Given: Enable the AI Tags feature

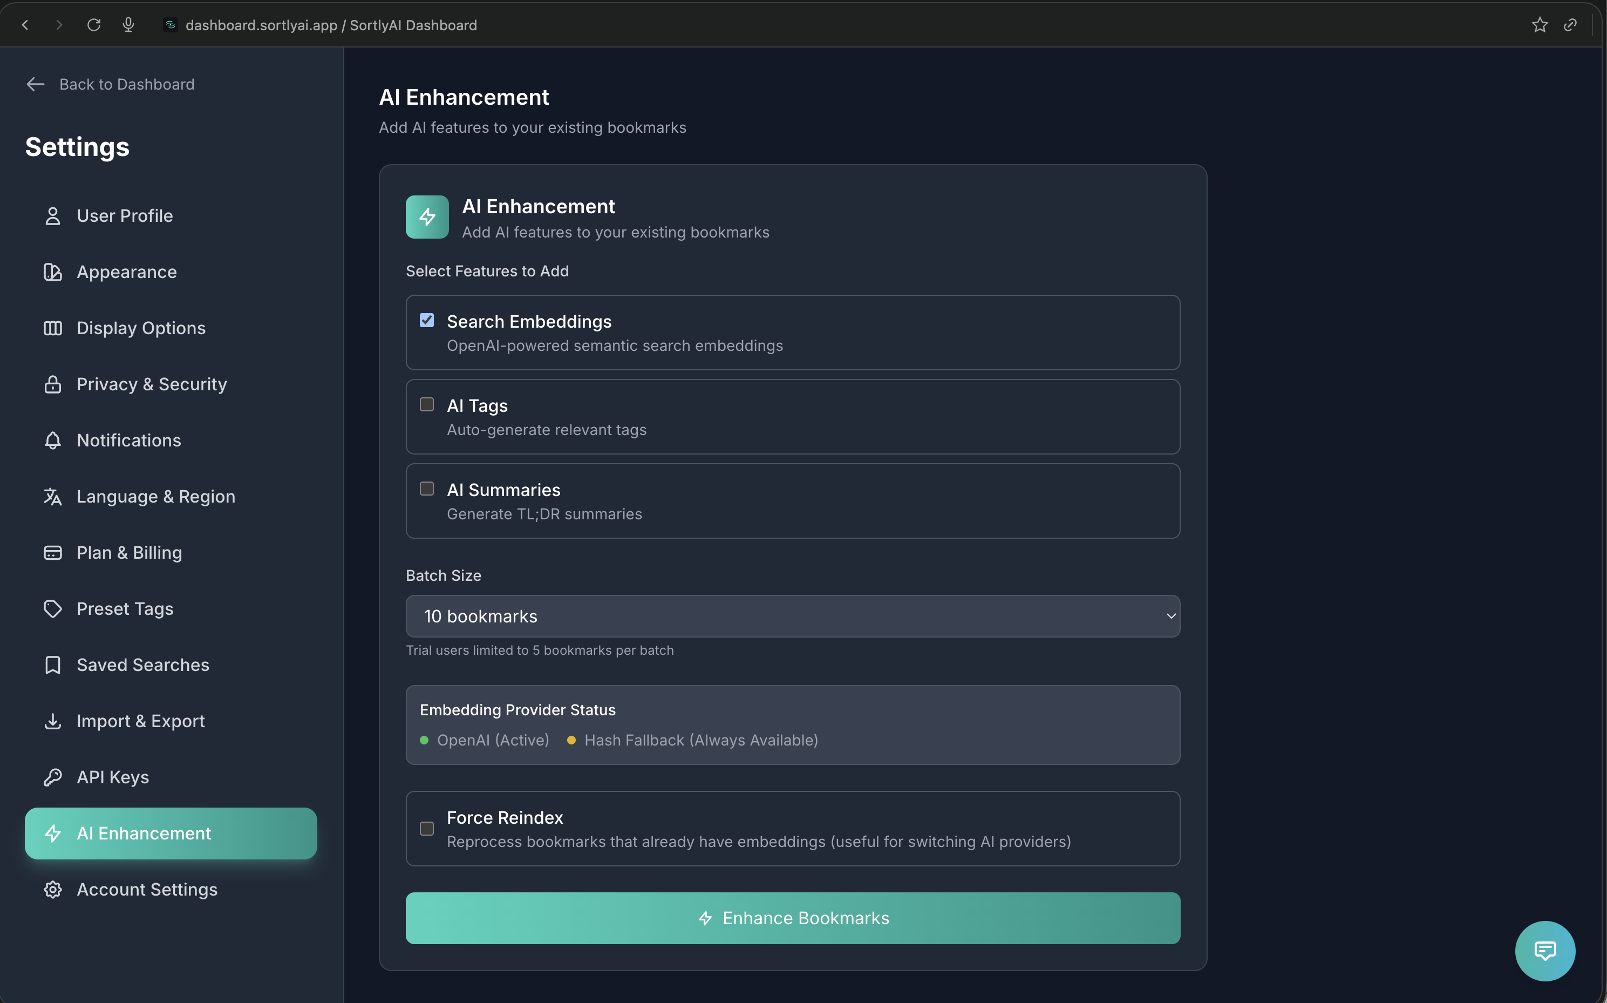Looking at the screenshot, I should (427, 404).
